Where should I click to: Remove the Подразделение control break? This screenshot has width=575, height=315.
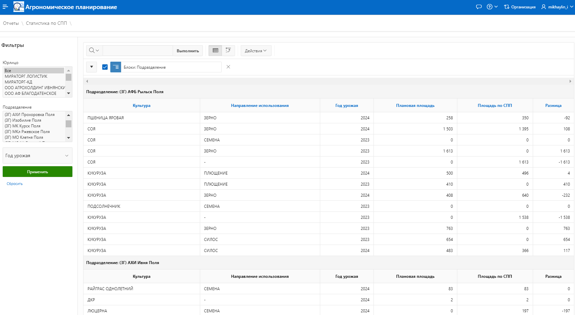228,67
